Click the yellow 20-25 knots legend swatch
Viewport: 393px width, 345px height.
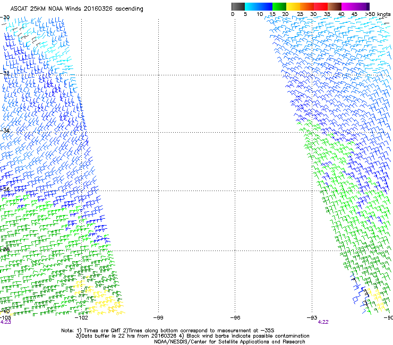tap(293, 6)
